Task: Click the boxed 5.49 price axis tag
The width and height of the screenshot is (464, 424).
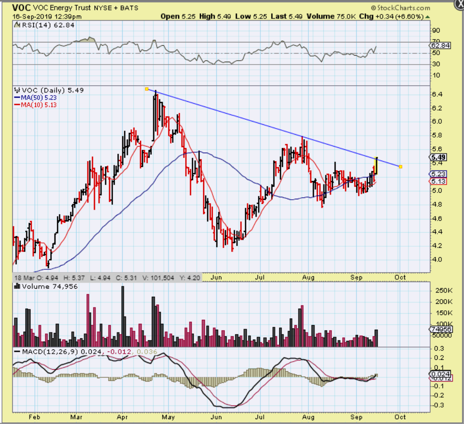Action: pos(438,157)
